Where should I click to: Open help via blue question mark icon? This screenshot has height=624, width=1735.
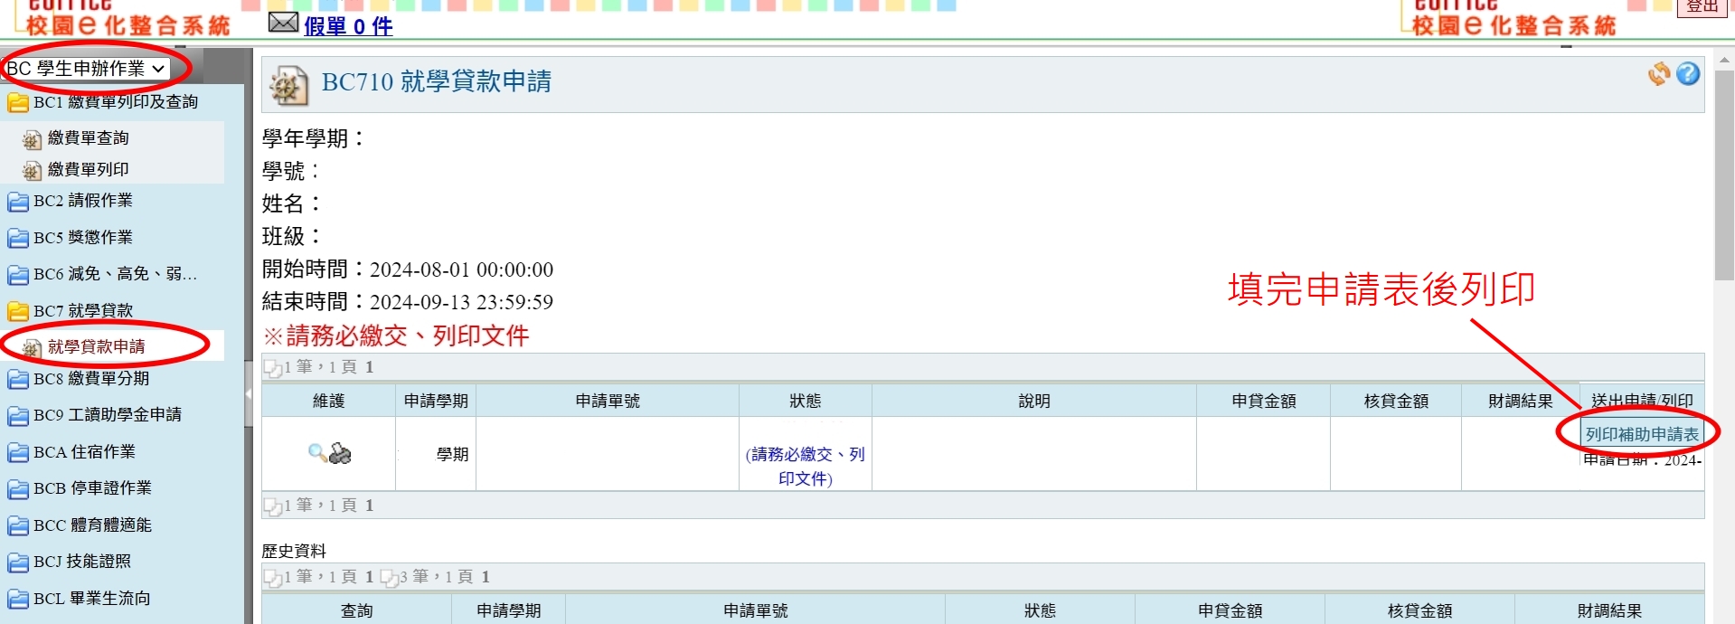(1688, 74)
